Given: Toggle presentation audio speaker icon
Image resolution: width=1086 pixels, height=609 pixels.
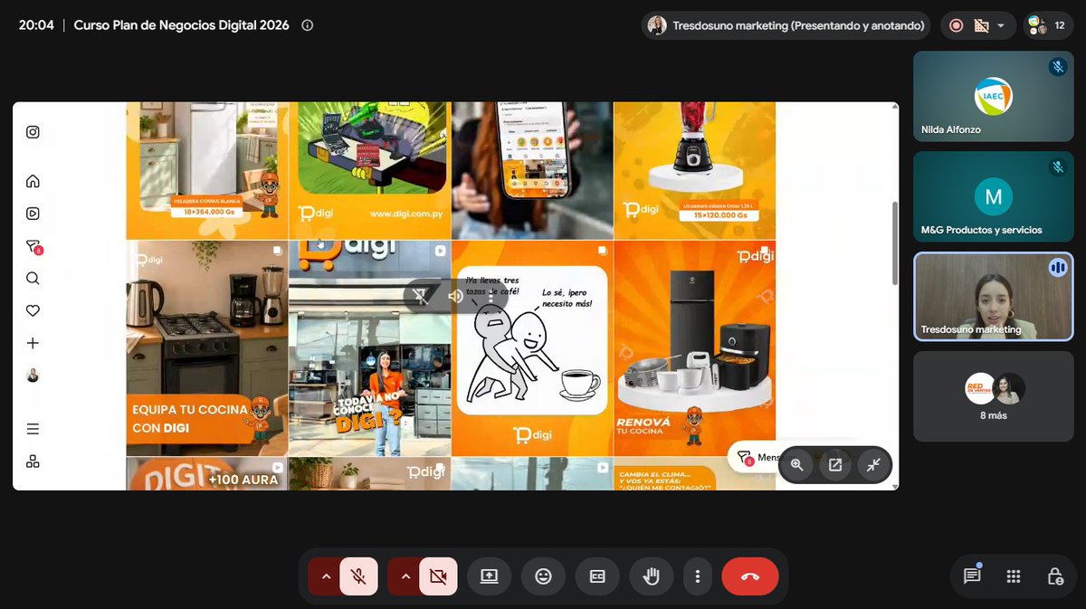Looking at the screenshot, I should click(x=456, y=295).
